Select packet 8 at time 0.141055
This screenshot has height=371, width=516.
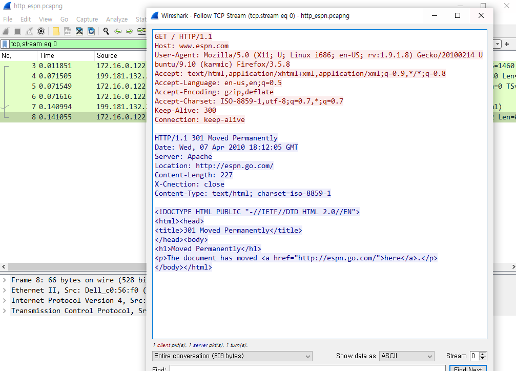coord(73,117)
